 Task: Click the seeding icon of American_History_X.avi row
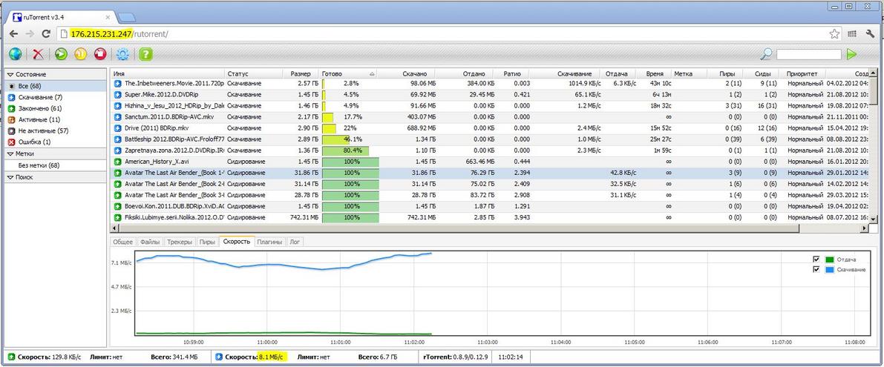(x=119, y=162)
